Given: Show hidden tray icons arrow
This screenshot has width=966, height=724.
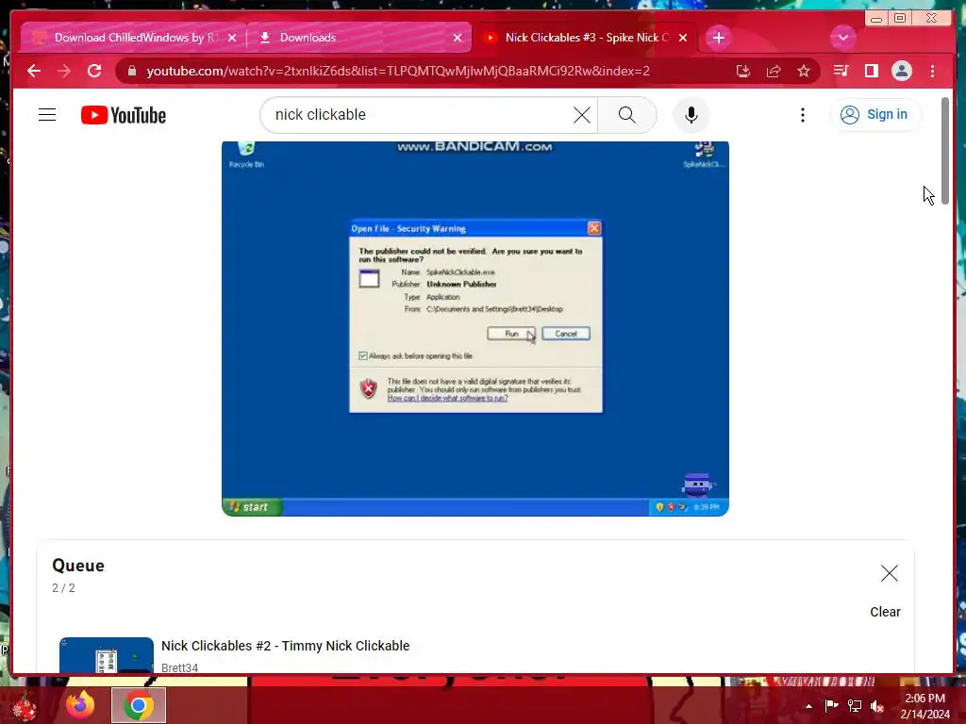Looking at the screenshot, I should 808,706.
